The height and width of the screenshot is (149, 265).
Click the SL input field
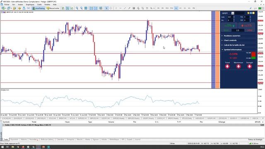tap(230, 20)
